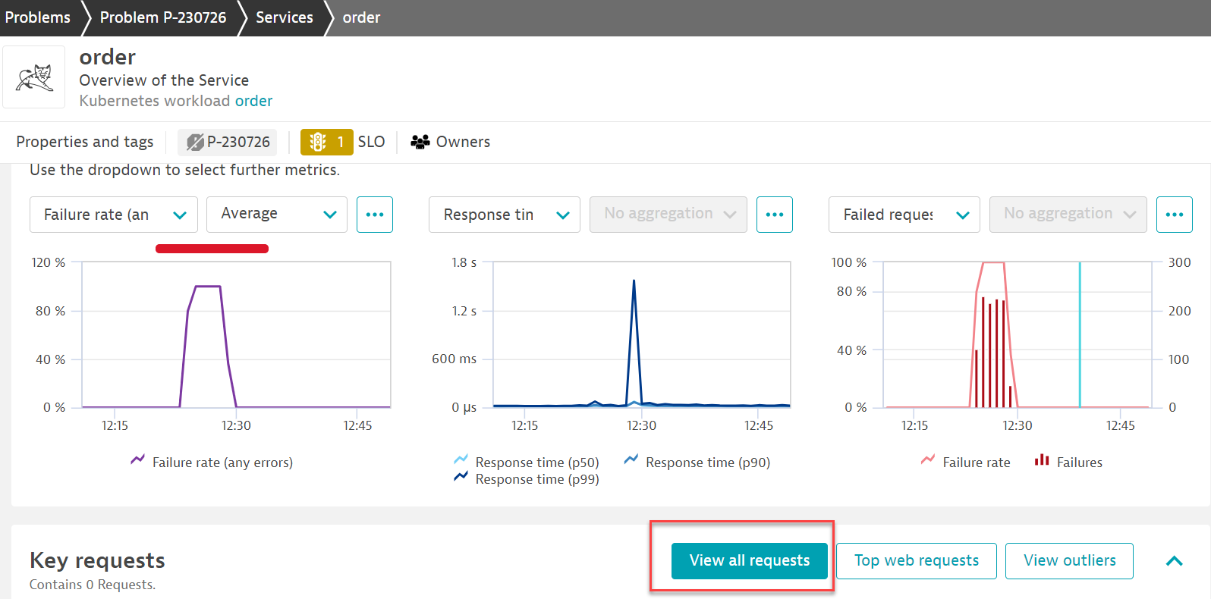Click Properties and tags
Viewport: 1211px width, 599px height.
pos(85,142)
